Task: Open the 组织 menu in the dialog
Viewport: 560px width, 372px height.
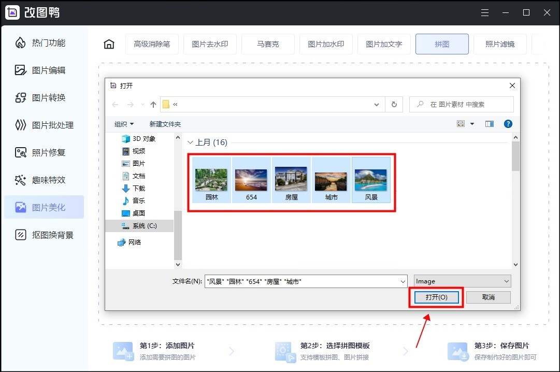Action: [x=124, y=124]
